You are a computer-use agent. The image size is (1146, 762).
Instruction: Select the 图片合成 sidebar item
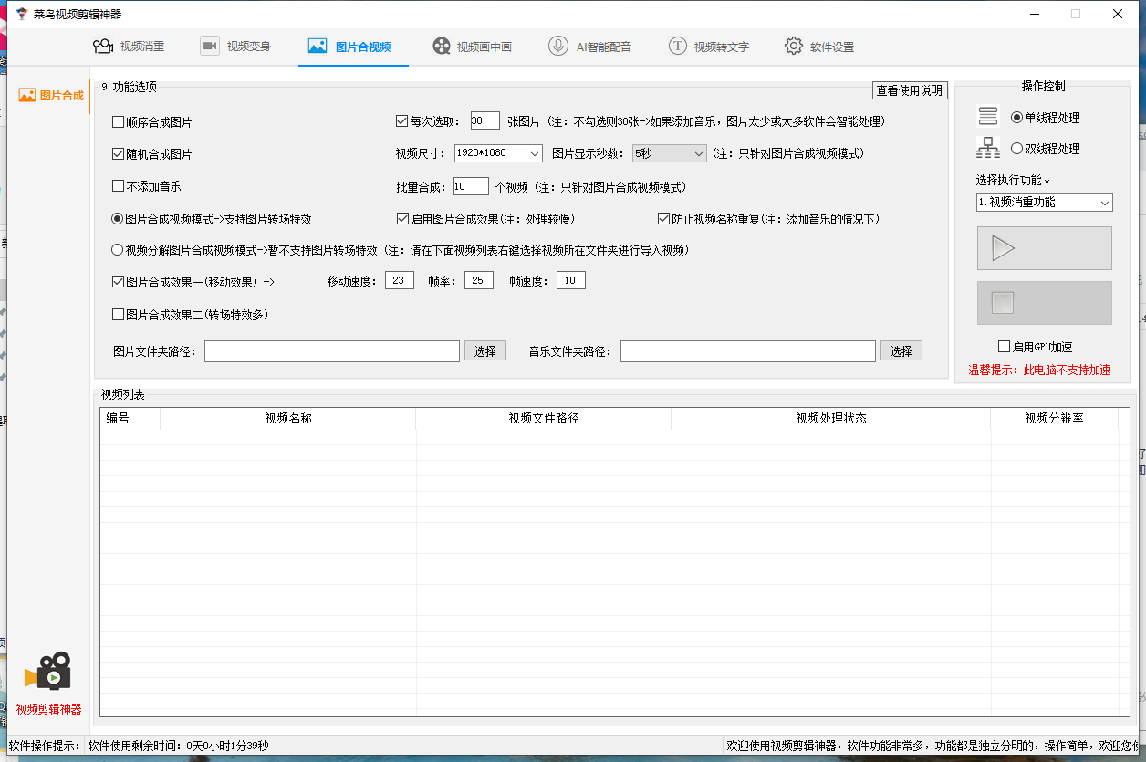click(x=51, y=95)
